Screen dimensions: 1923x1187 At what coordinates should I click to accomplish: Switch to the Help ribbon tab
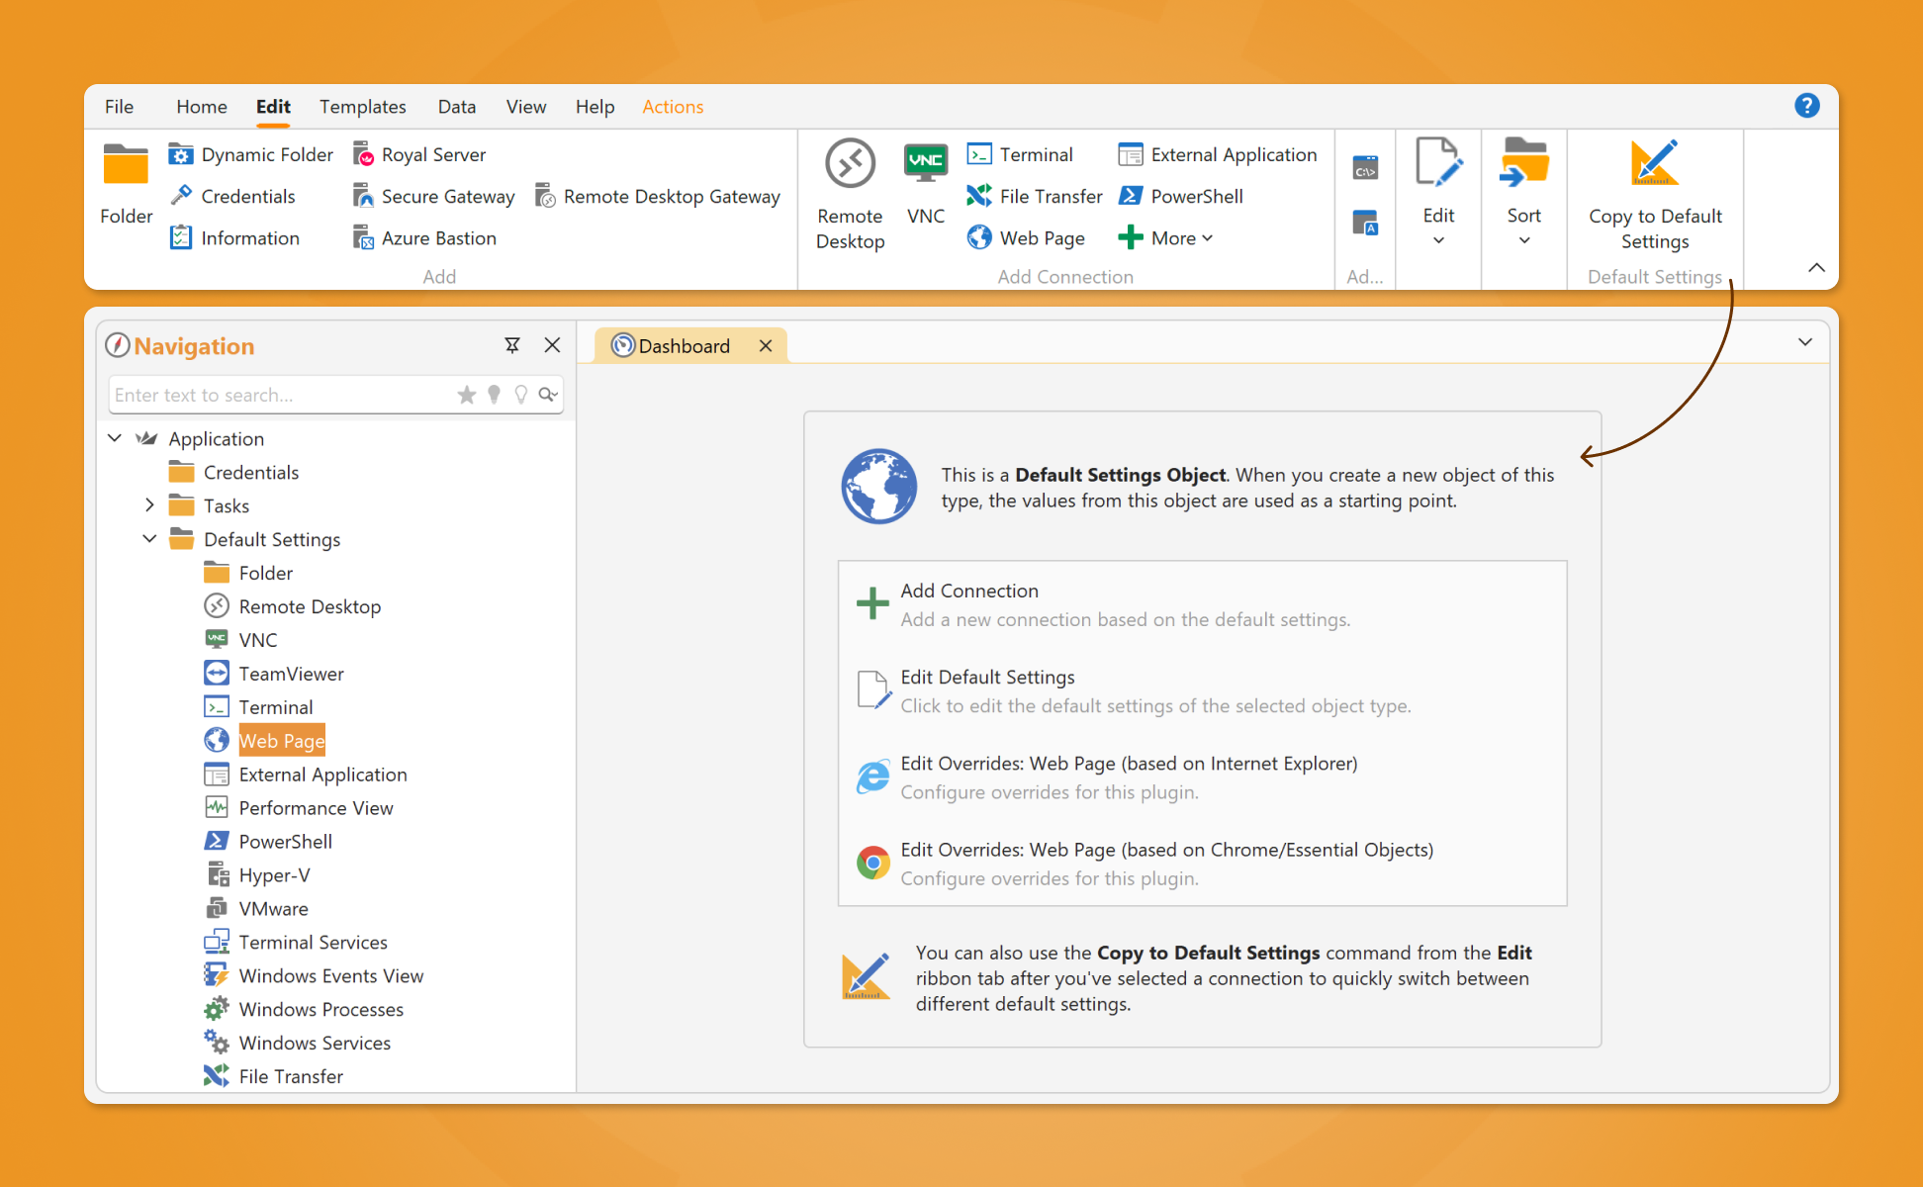(595, 107)
